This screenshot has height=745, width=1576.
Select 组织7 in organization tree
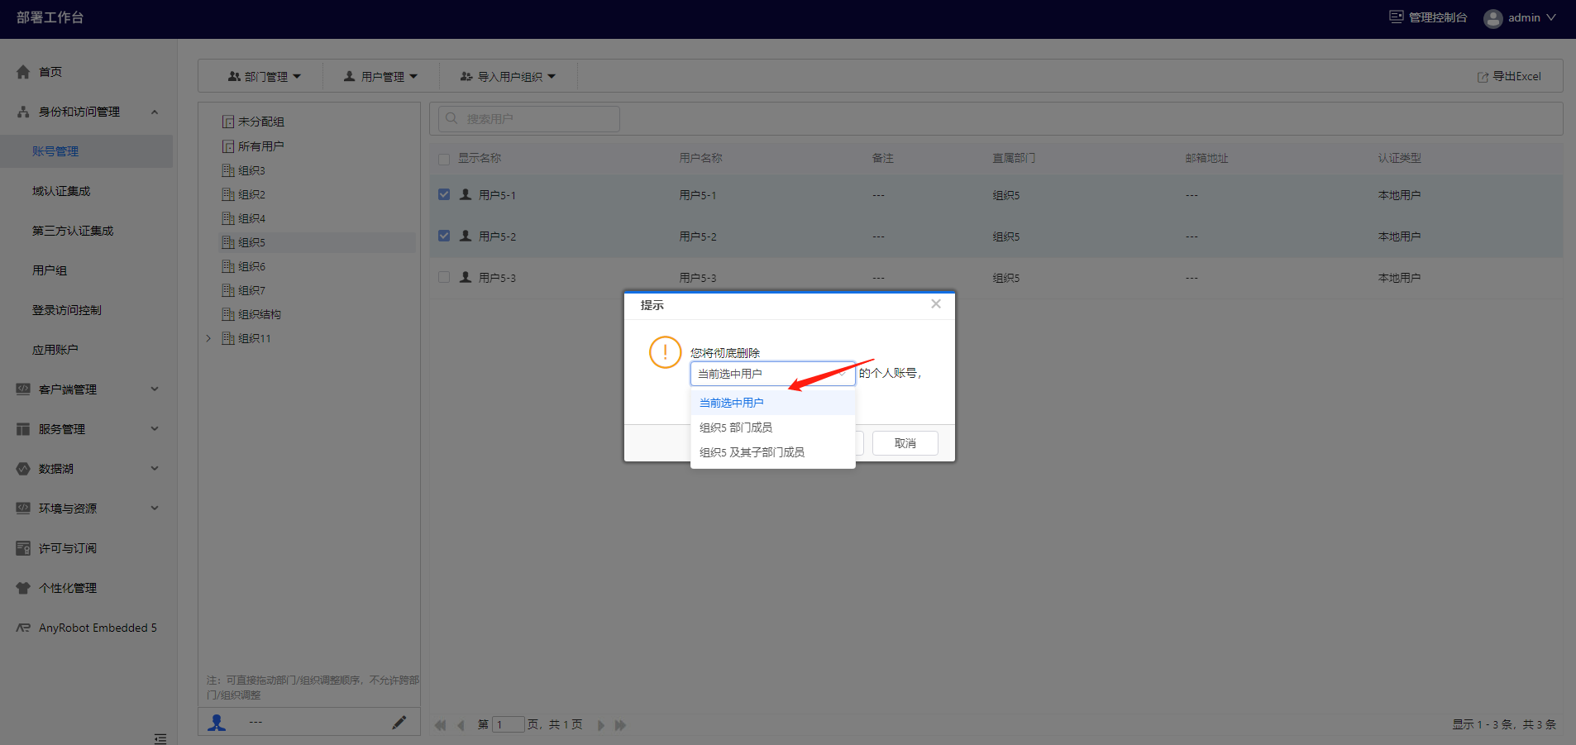click(x=251, y=290)
